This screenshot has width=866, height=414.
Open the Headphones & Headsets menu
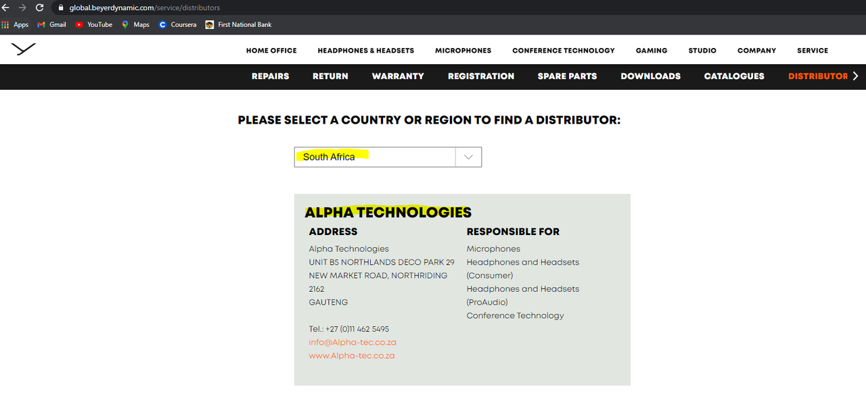point(365,51)
